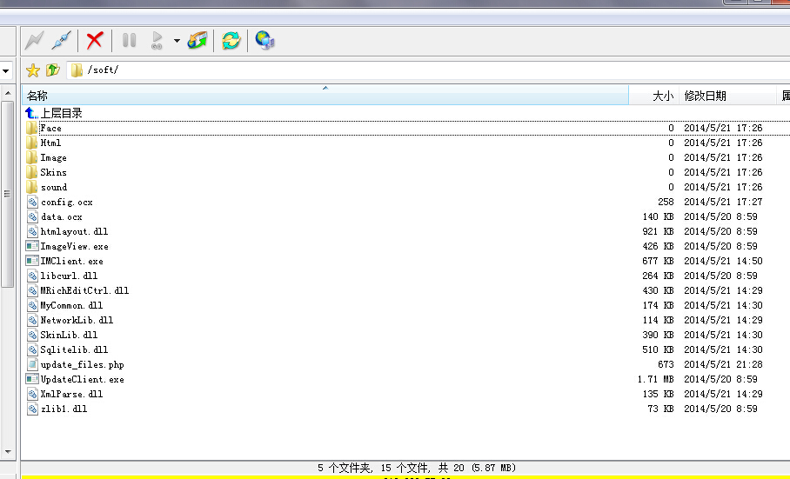The height and width of the screenshot is (479, 790).
Task: Select the Skins folder
Action: click(x=53, y=172)
